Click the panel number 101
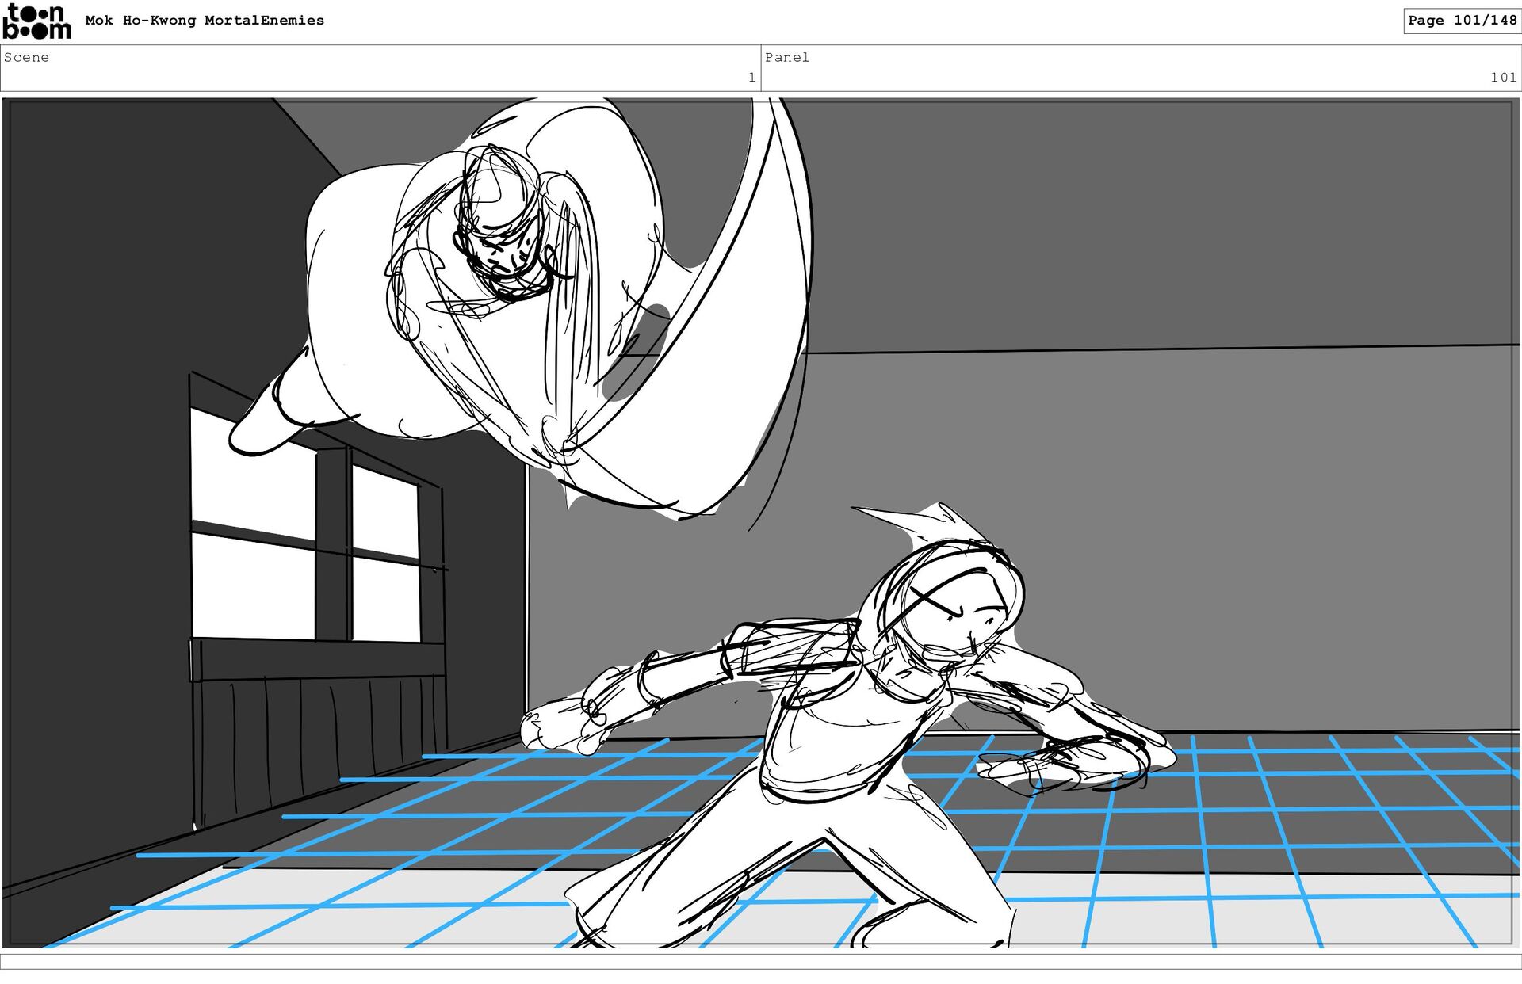1522x984 pixels. point(1502,78)
